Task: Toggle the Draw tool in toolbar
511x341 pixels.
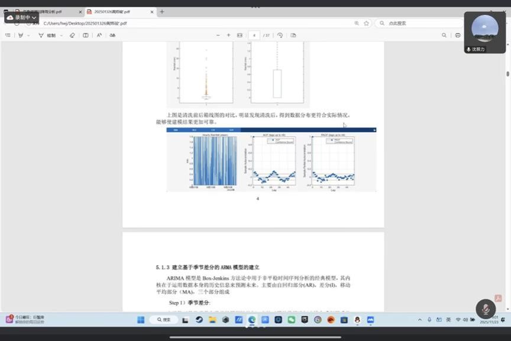Action: click(x=48, y=35)
